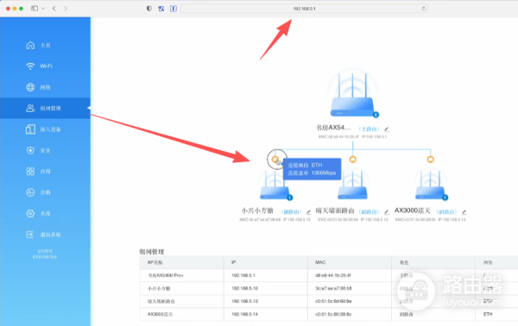Edit name of AX3000蓝天 router

coord(464,212)
